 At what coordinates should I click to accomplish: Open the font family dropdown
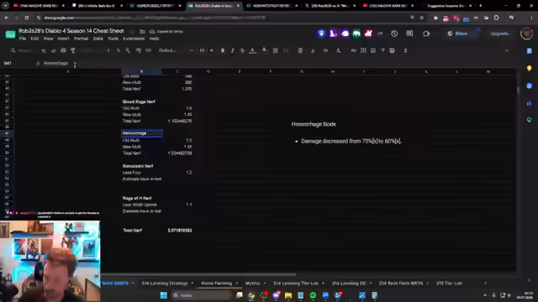click(x=176, y=50)
